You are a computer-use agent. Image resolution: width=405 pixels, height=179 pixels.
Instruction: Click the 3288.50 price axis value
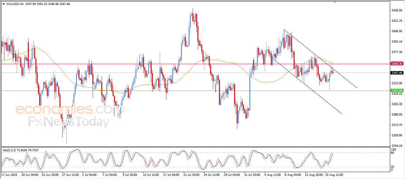pyautogui.click(x=397, y=115)
